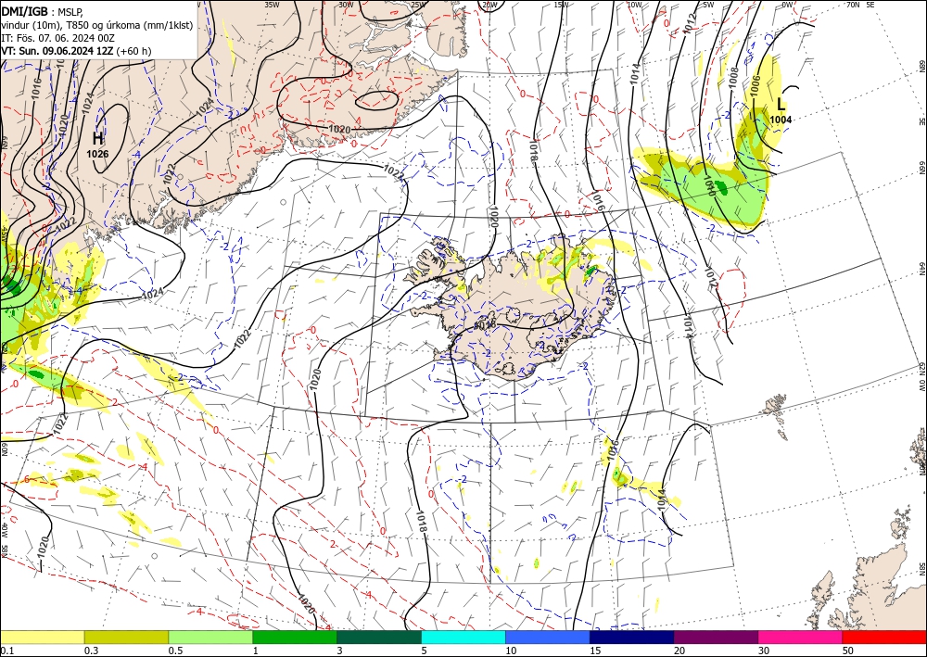The height and width of the screenshot is (657, 927).
Task: Click the 'vindur (10m), T850 og úrkoma' line
Action: coord(97,25)
